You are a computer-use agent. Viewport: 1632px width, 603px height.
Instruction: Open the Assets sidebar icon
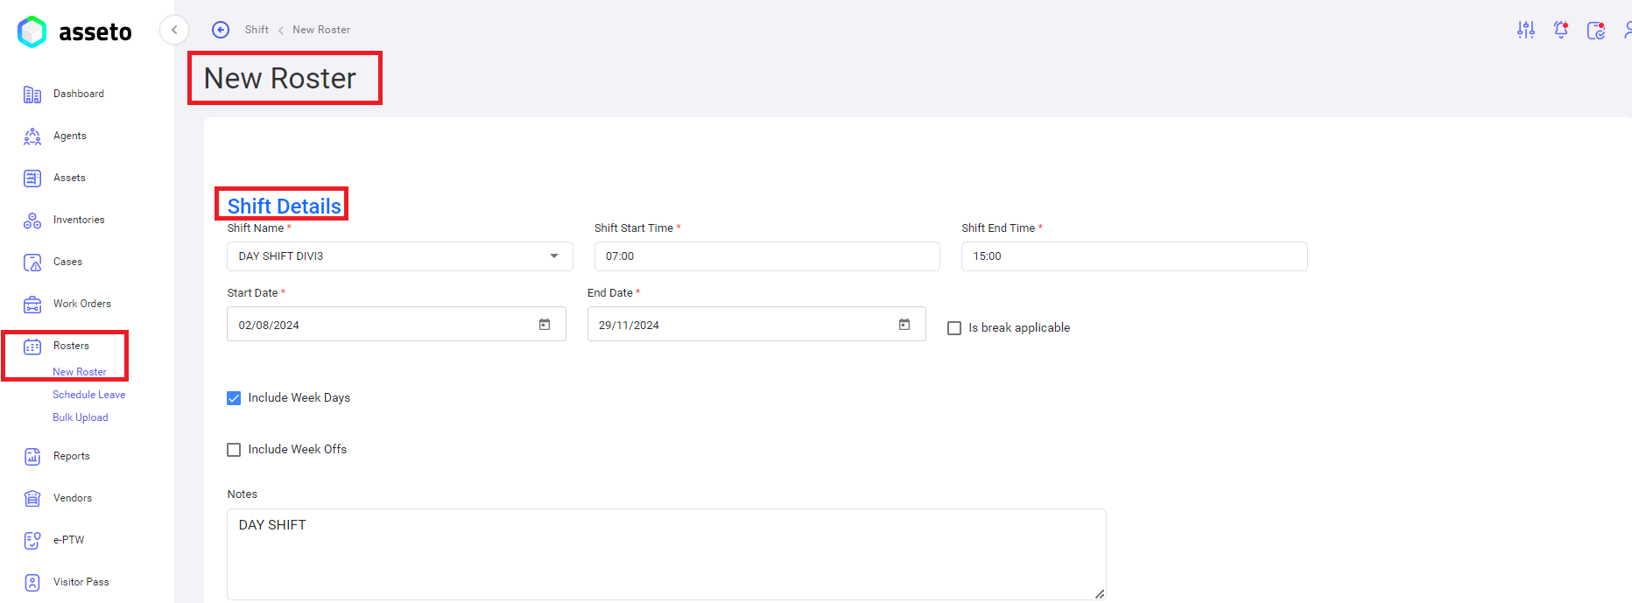tap(32, 179)
